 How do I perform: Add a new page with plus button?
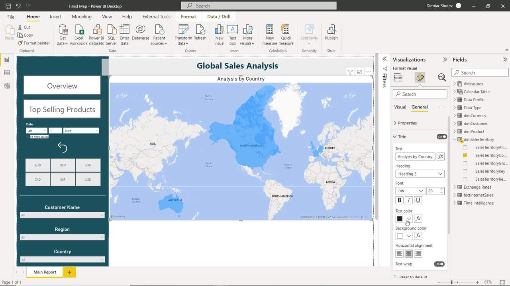point(69,272)
